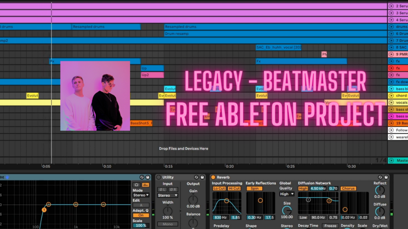Enable the Mono button in Utility
Image resolution: width=408 pixels, height=229 pixels.
point(168,224)
